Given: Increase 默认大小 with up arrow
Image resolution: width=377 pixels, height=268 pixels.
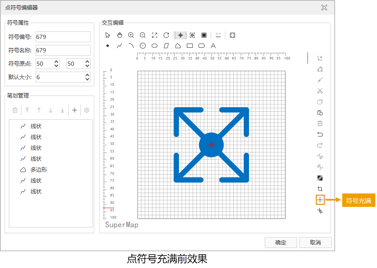Looking at the screenshot, I should pyautogui.click(x=87, y=75).
